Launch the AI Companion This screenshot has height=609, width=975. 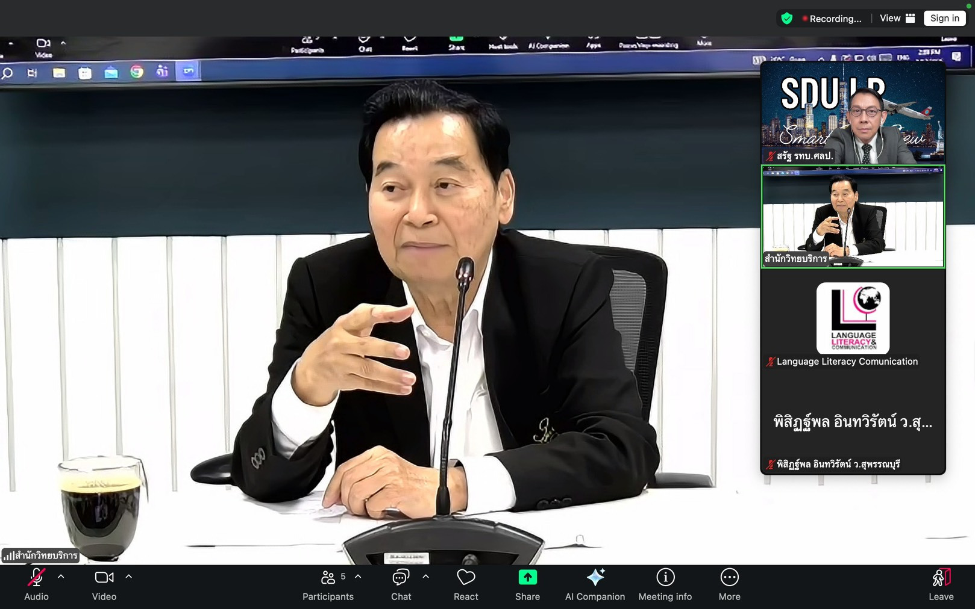[x=595, y=585]
